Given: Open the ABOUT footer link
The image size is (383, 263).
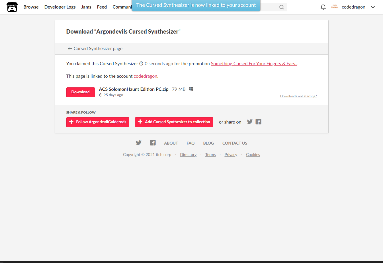Looking at the screenshot, I should pos(171,143).
